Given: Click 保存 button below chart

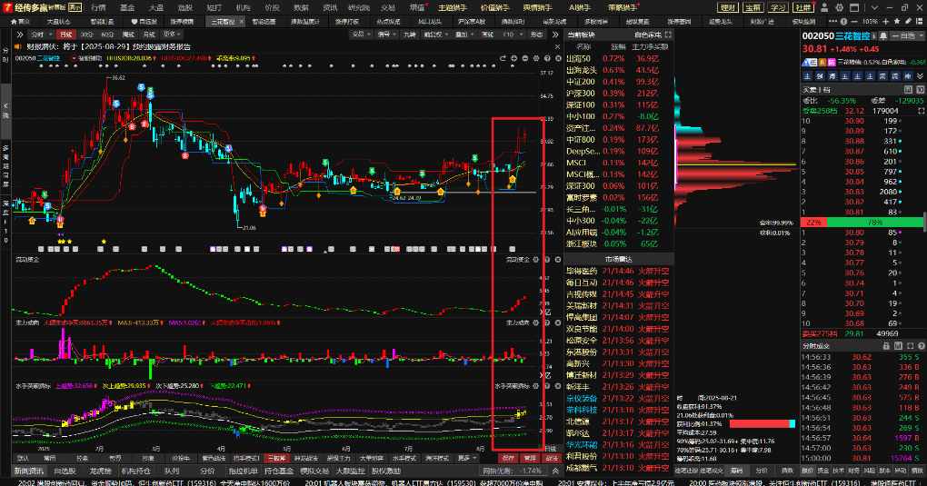Looking at the screenshot, I should pyautogui.click(x=508, y=458).
